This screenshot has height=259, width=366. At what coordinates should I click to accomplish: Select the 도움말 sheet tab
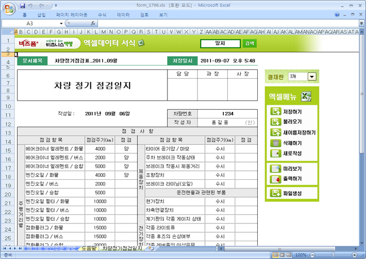pos(89,248)
